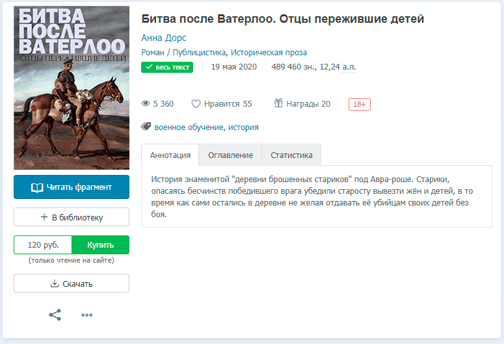This screenshot has width=504, height=344.
Task: Open the Статистика tab
Action: tap(291, 155)
